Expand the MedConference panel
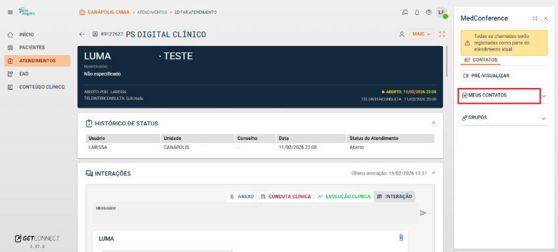558x252 pixels. click(534, 18)
